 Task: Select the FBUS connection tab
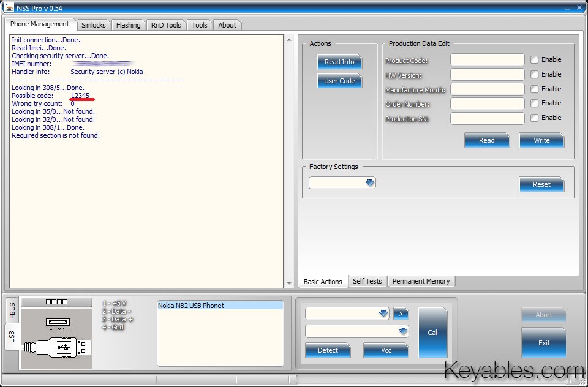[x=12, y=311]
